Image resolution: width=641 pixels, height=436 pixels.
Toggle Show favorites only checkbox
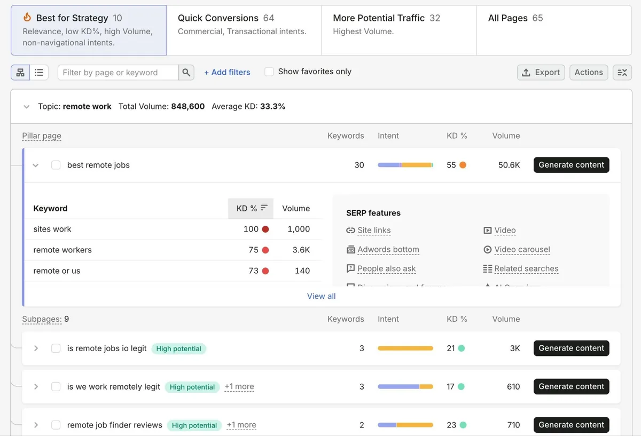[x=269, y=72]
